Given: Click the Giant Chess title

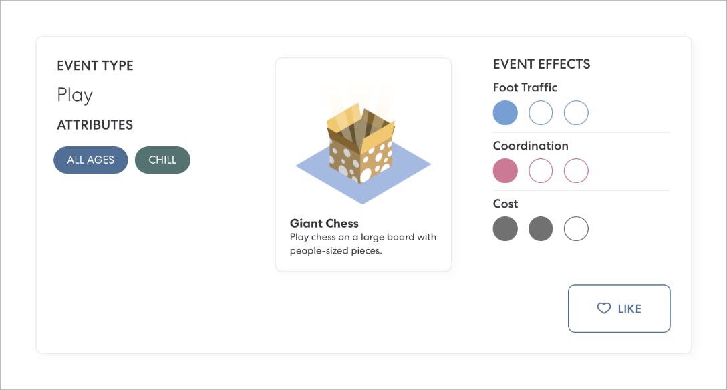Looking at the screenshot, I should (324, 224).
